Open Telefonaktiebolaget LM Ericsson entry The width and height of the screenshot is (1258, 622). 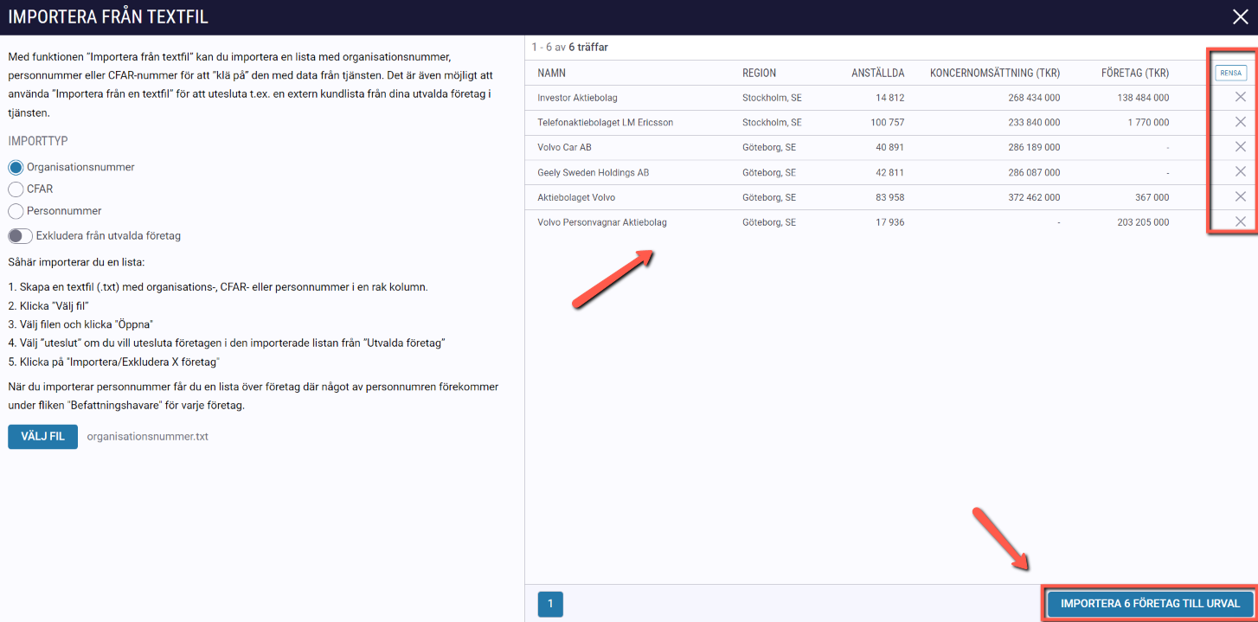(605, 122)
